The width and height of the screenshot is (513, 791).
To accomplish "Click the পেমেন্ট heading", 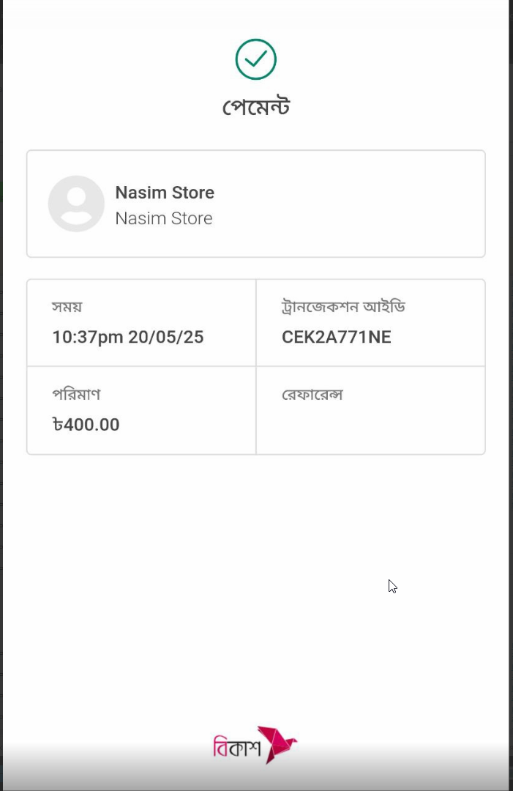I will pos(256,107).
